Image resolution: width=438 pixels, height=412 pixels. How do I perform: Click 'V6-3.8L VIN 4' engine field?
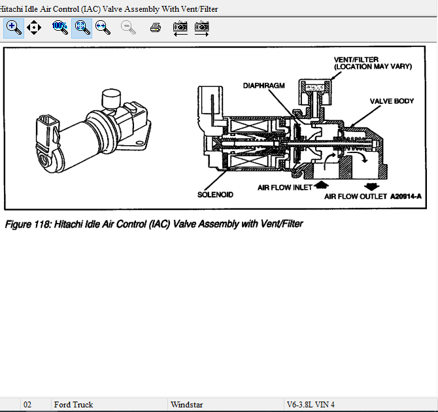point(311,405)
